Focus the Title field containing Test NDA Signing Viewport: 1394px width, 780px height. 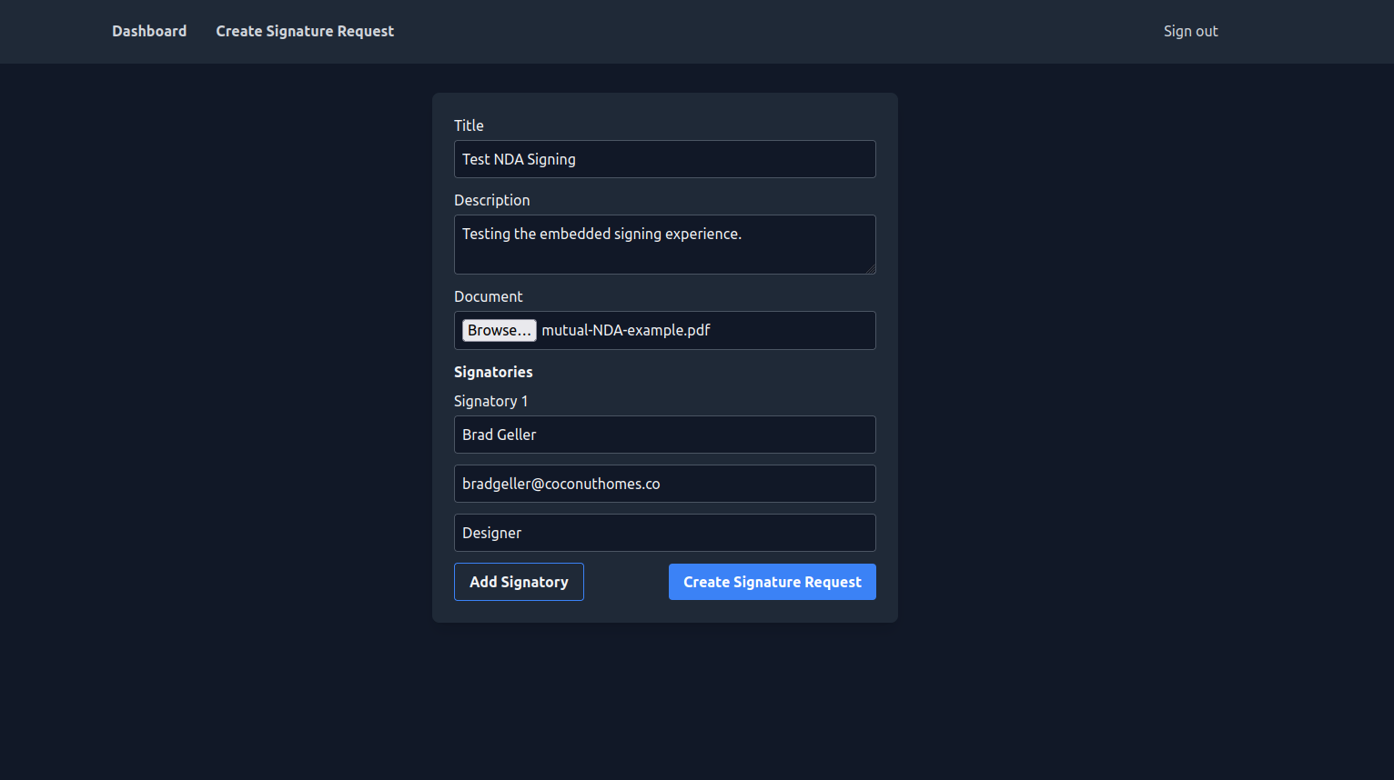pyautogui.click(x=665, y=159)
